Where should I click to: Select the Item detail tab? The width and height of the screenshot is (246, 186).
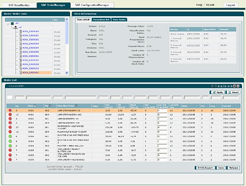pyautogui.click(x=83, y=20)
